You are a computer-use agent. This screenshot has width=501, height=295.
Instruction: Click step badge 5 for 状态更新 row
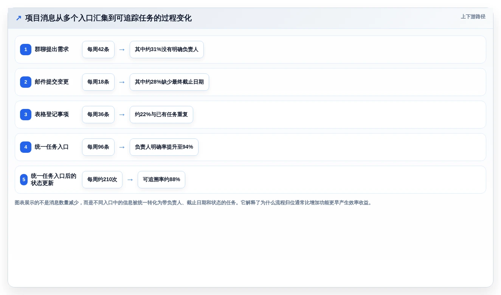(24, 180)
